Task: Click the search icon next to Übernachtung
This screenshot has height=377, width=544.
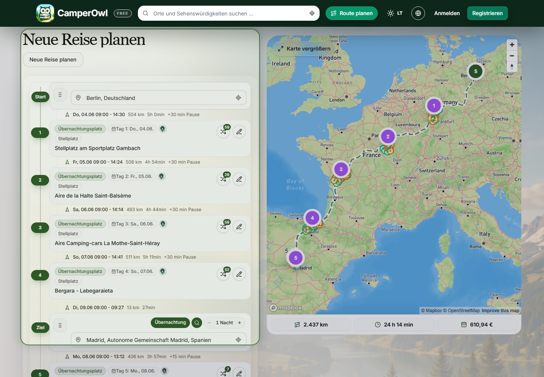Action: click(x=197, y=323)
